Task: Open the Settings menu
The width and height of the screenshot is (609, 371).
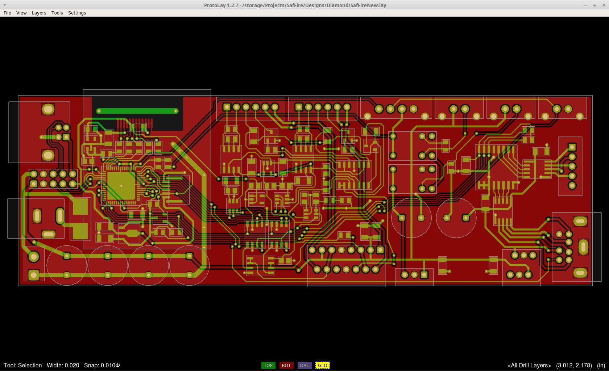Action: [77, 13]
